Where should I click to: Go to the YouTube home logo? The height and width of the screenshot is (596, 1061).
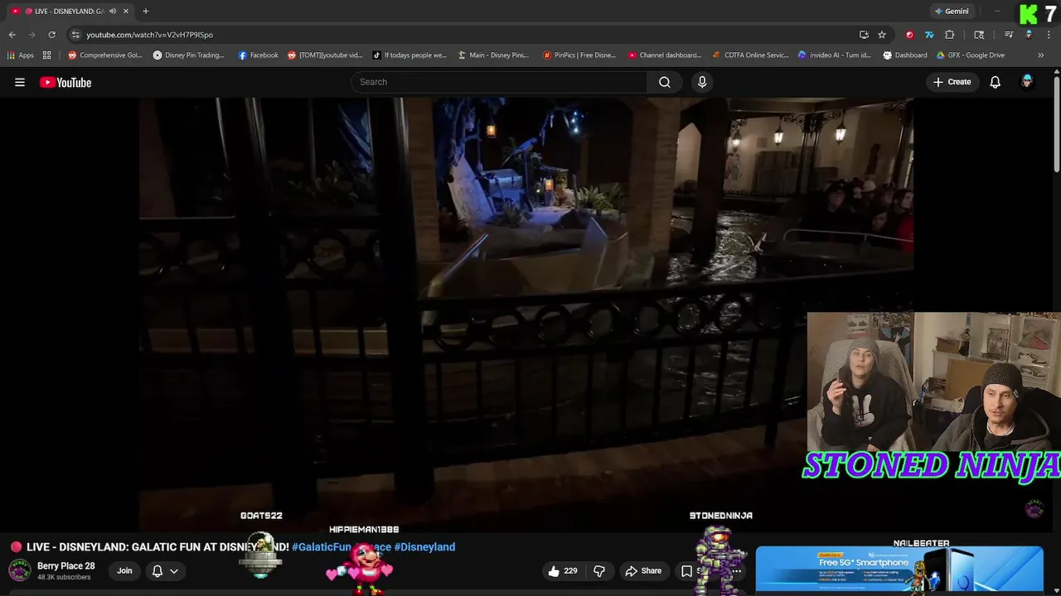(65, 82)
